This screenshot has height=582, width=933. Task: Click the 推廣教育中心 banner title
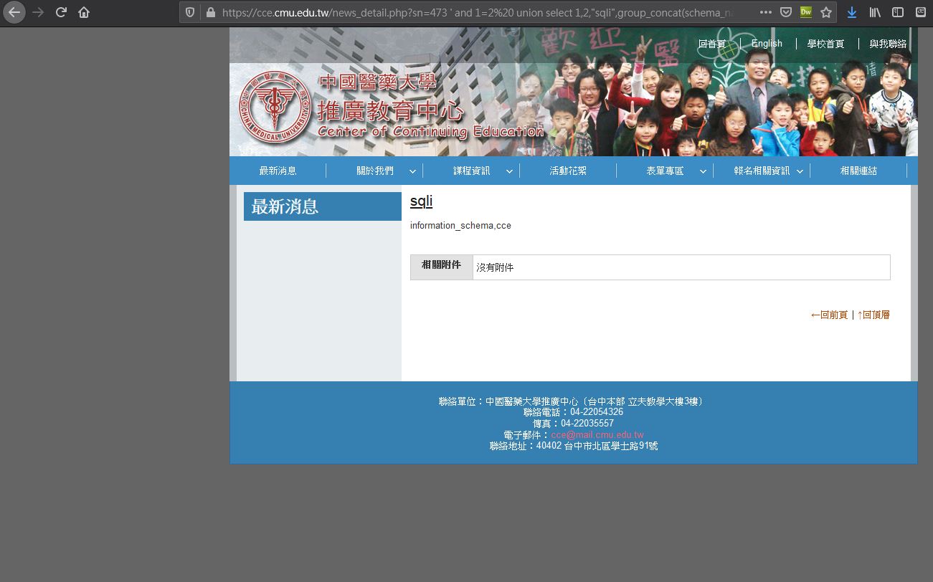[x=391, y=111]
